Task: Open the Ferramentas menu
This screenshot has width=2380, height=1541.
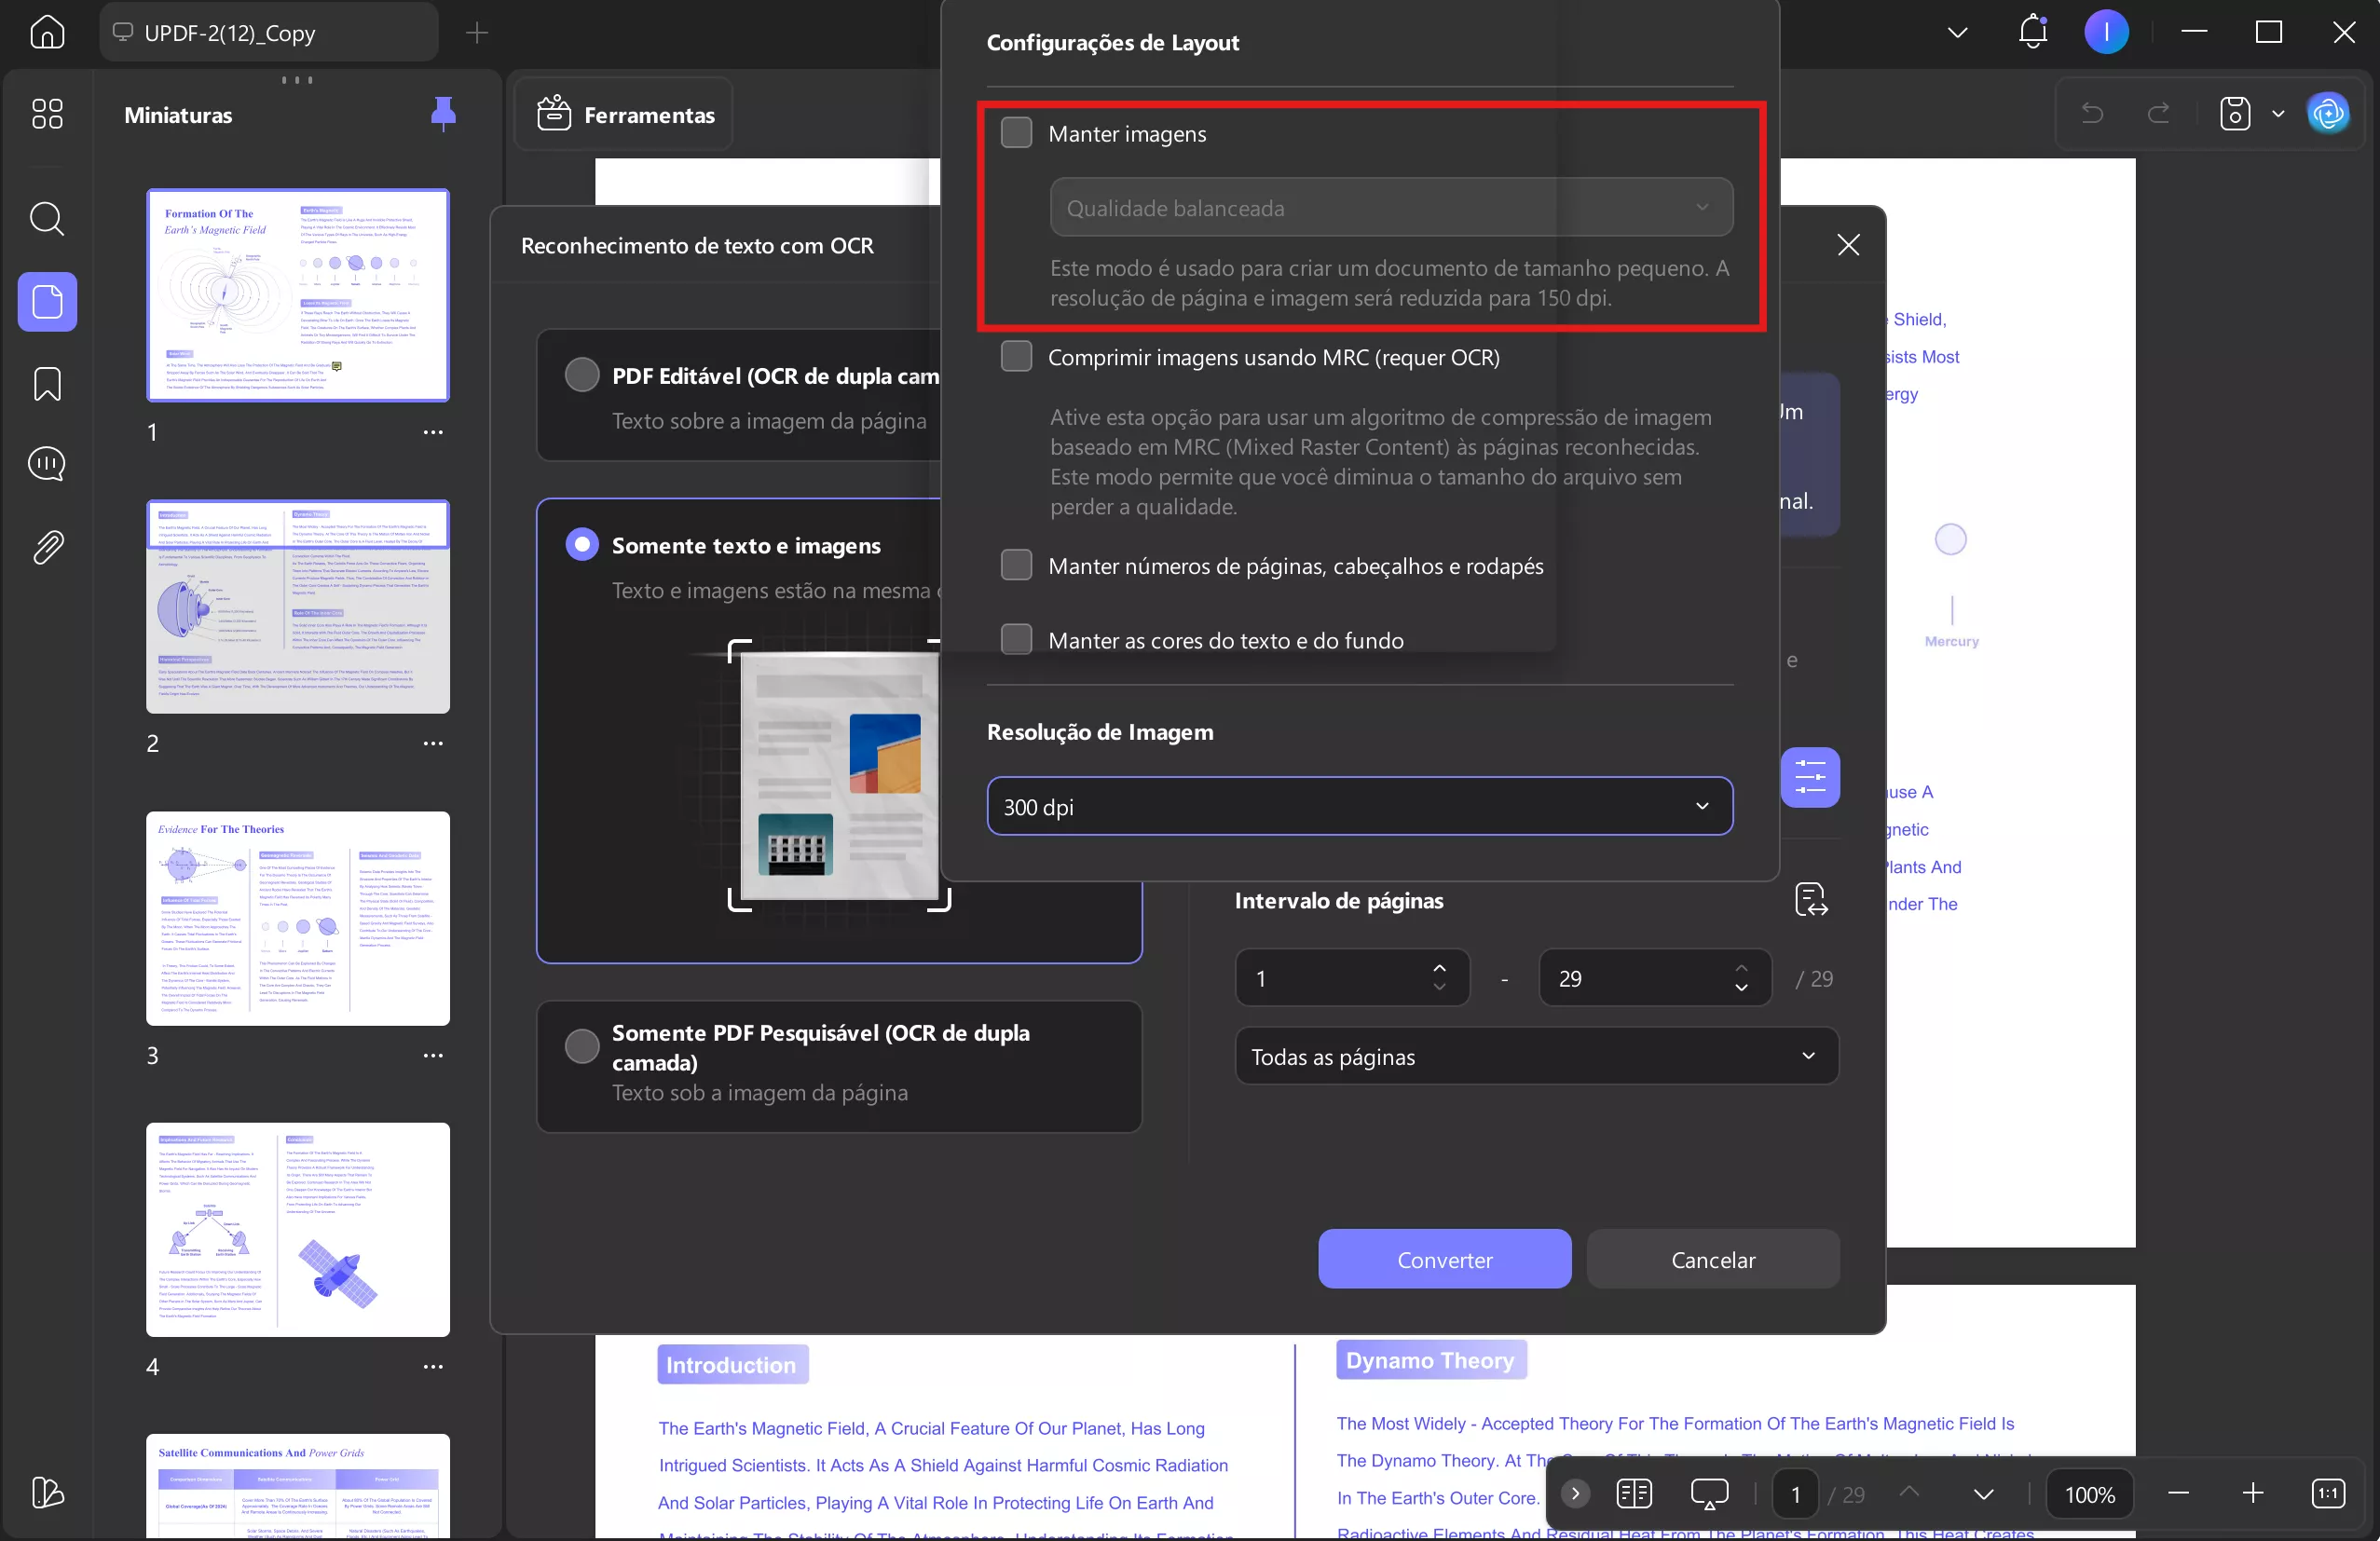Action: (x=626, y=114)
